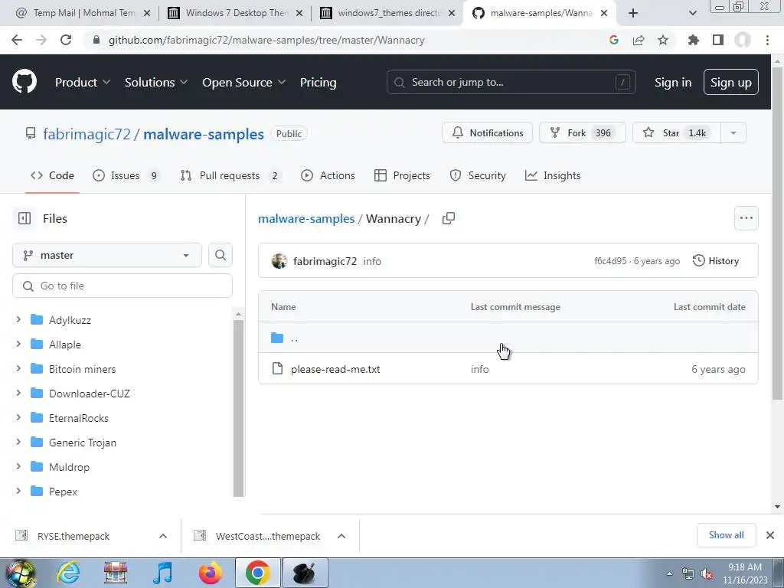
Task: Open Chrome tab search dropdown arrow
Action: [692, 13]
